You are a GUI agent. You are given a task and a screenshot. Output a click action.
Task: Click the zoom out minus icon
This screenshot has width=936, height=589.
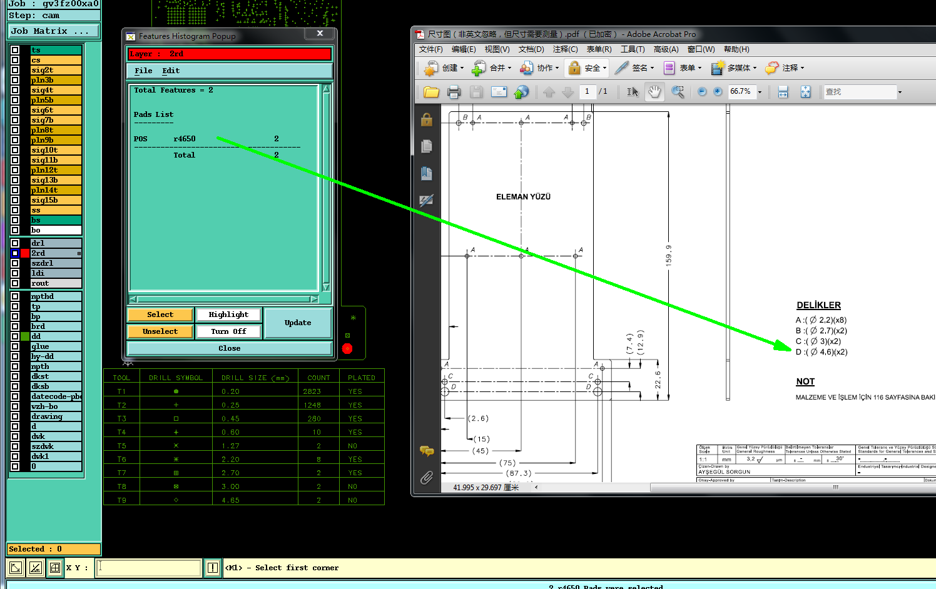click(x=702, y=91)
